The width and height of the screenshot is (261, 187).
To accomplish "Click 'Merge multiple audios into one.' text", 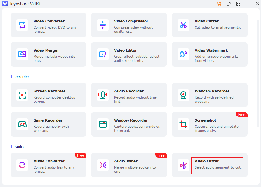I will [135, 169].
